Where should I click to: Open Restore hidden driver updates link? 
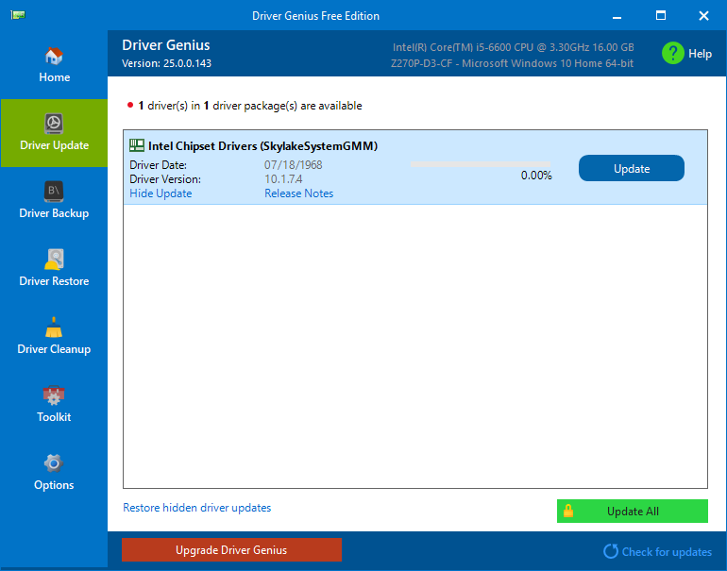coord(196,508)
